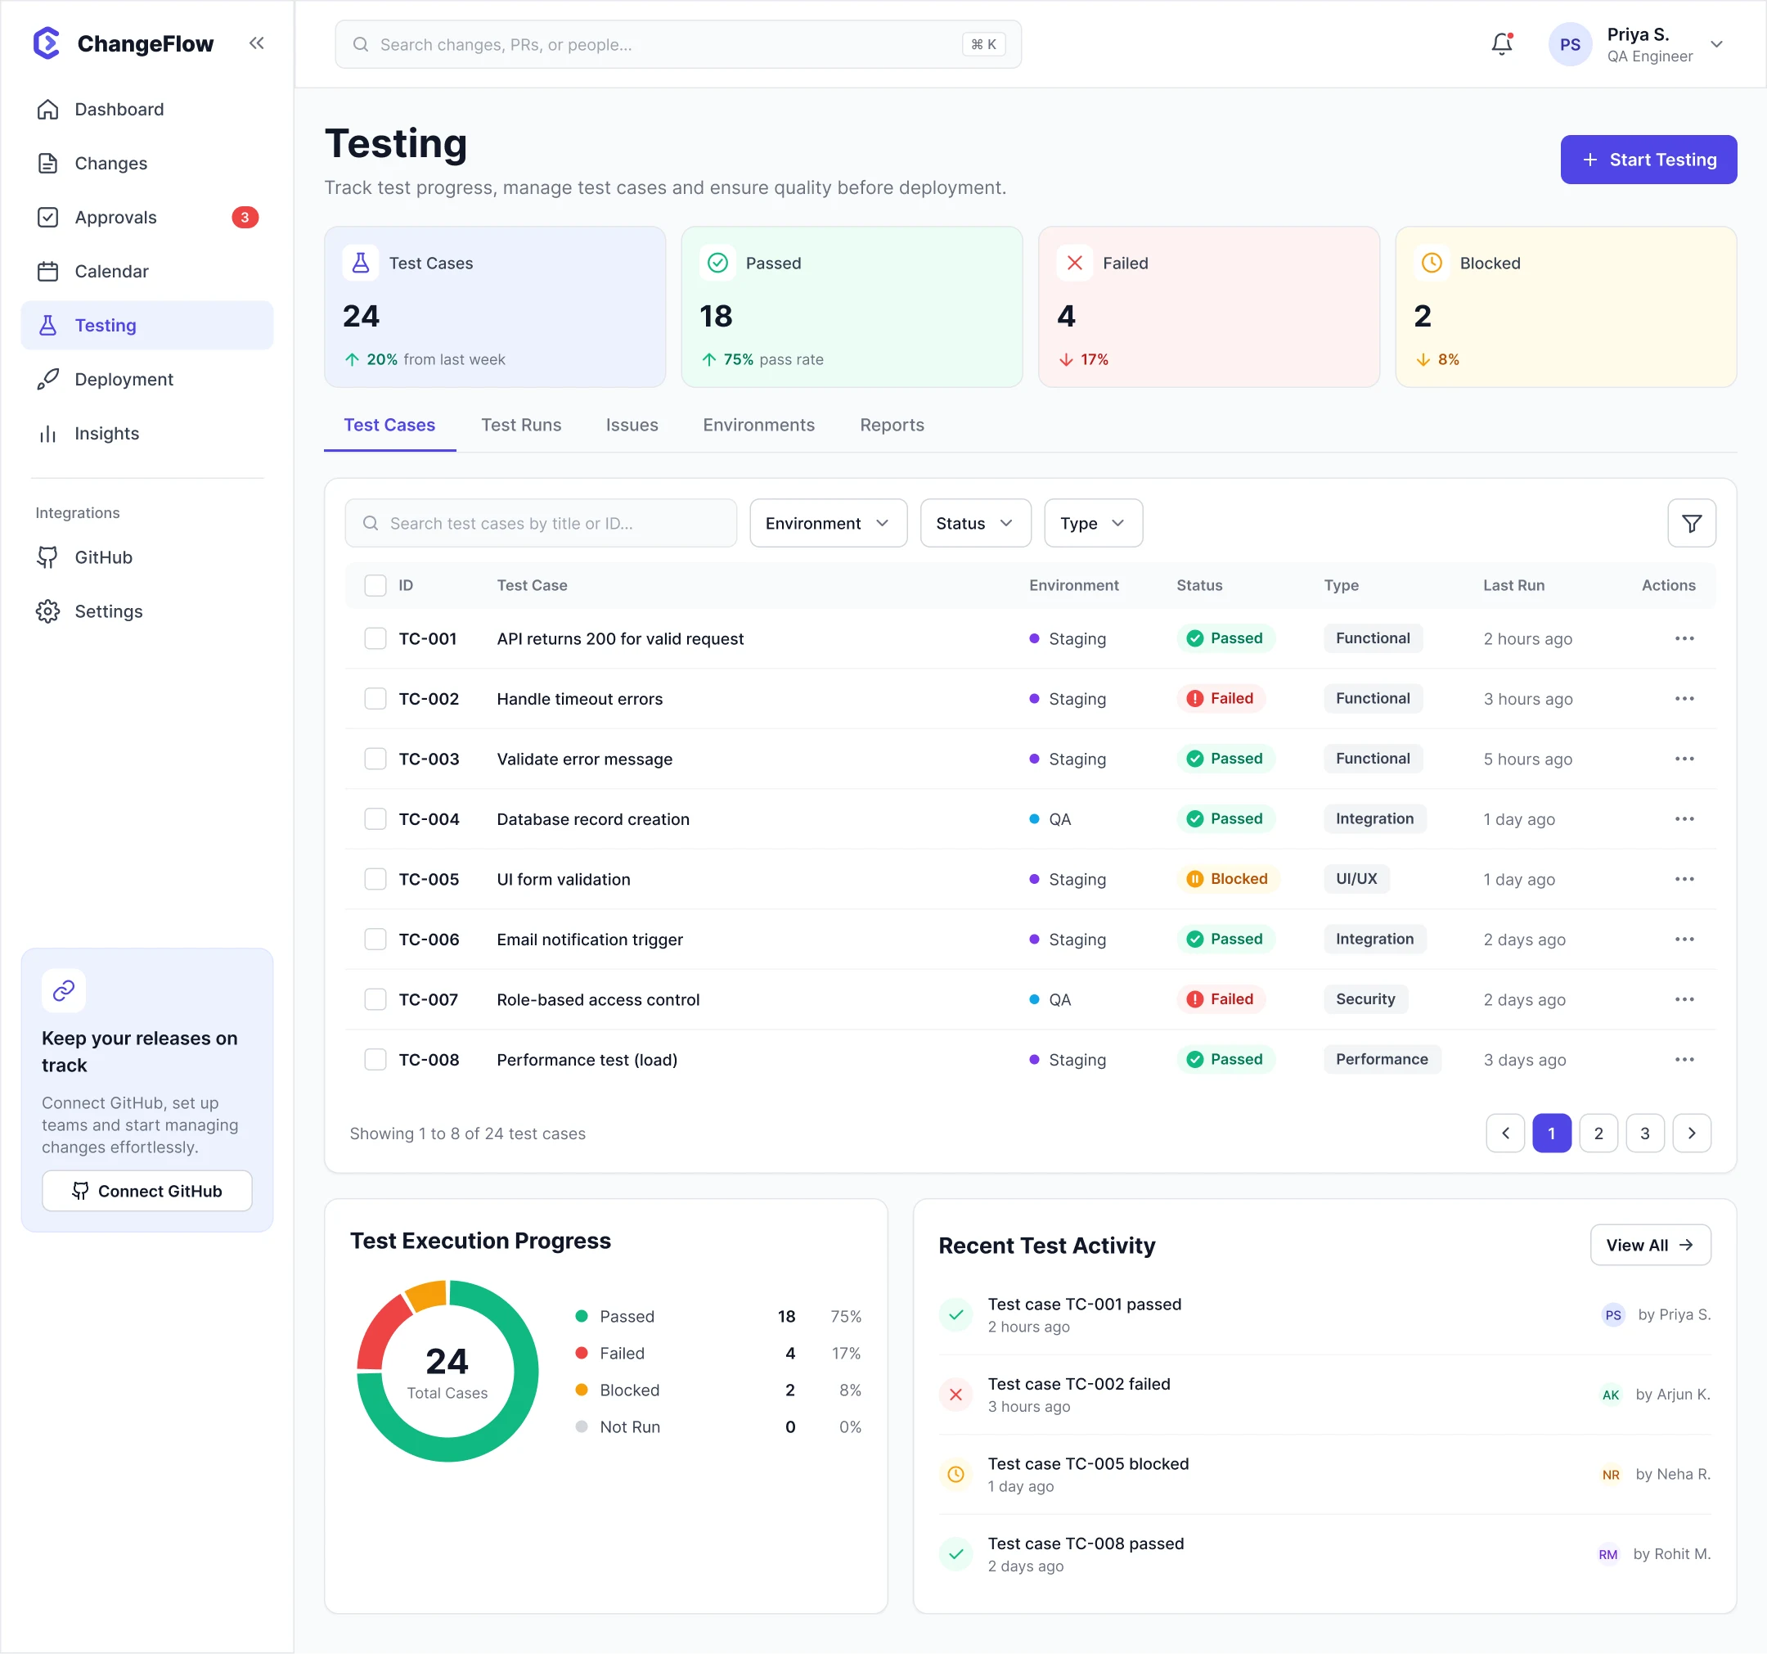Toggle the select-all checkbox in table header

(x=375, y=585)
